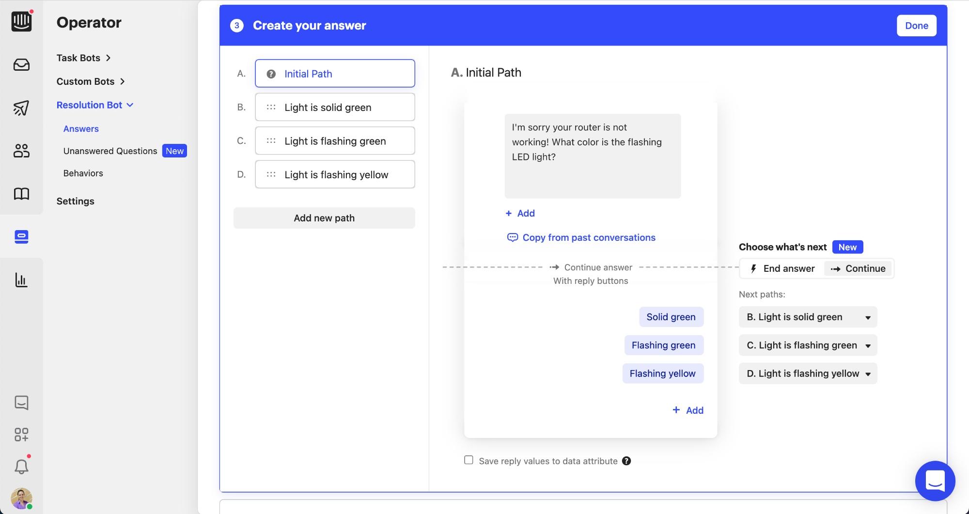Viewport: 969px width, 514px height.
Task: Open the Intercom logo home icon
Action: tap(21, 21)
